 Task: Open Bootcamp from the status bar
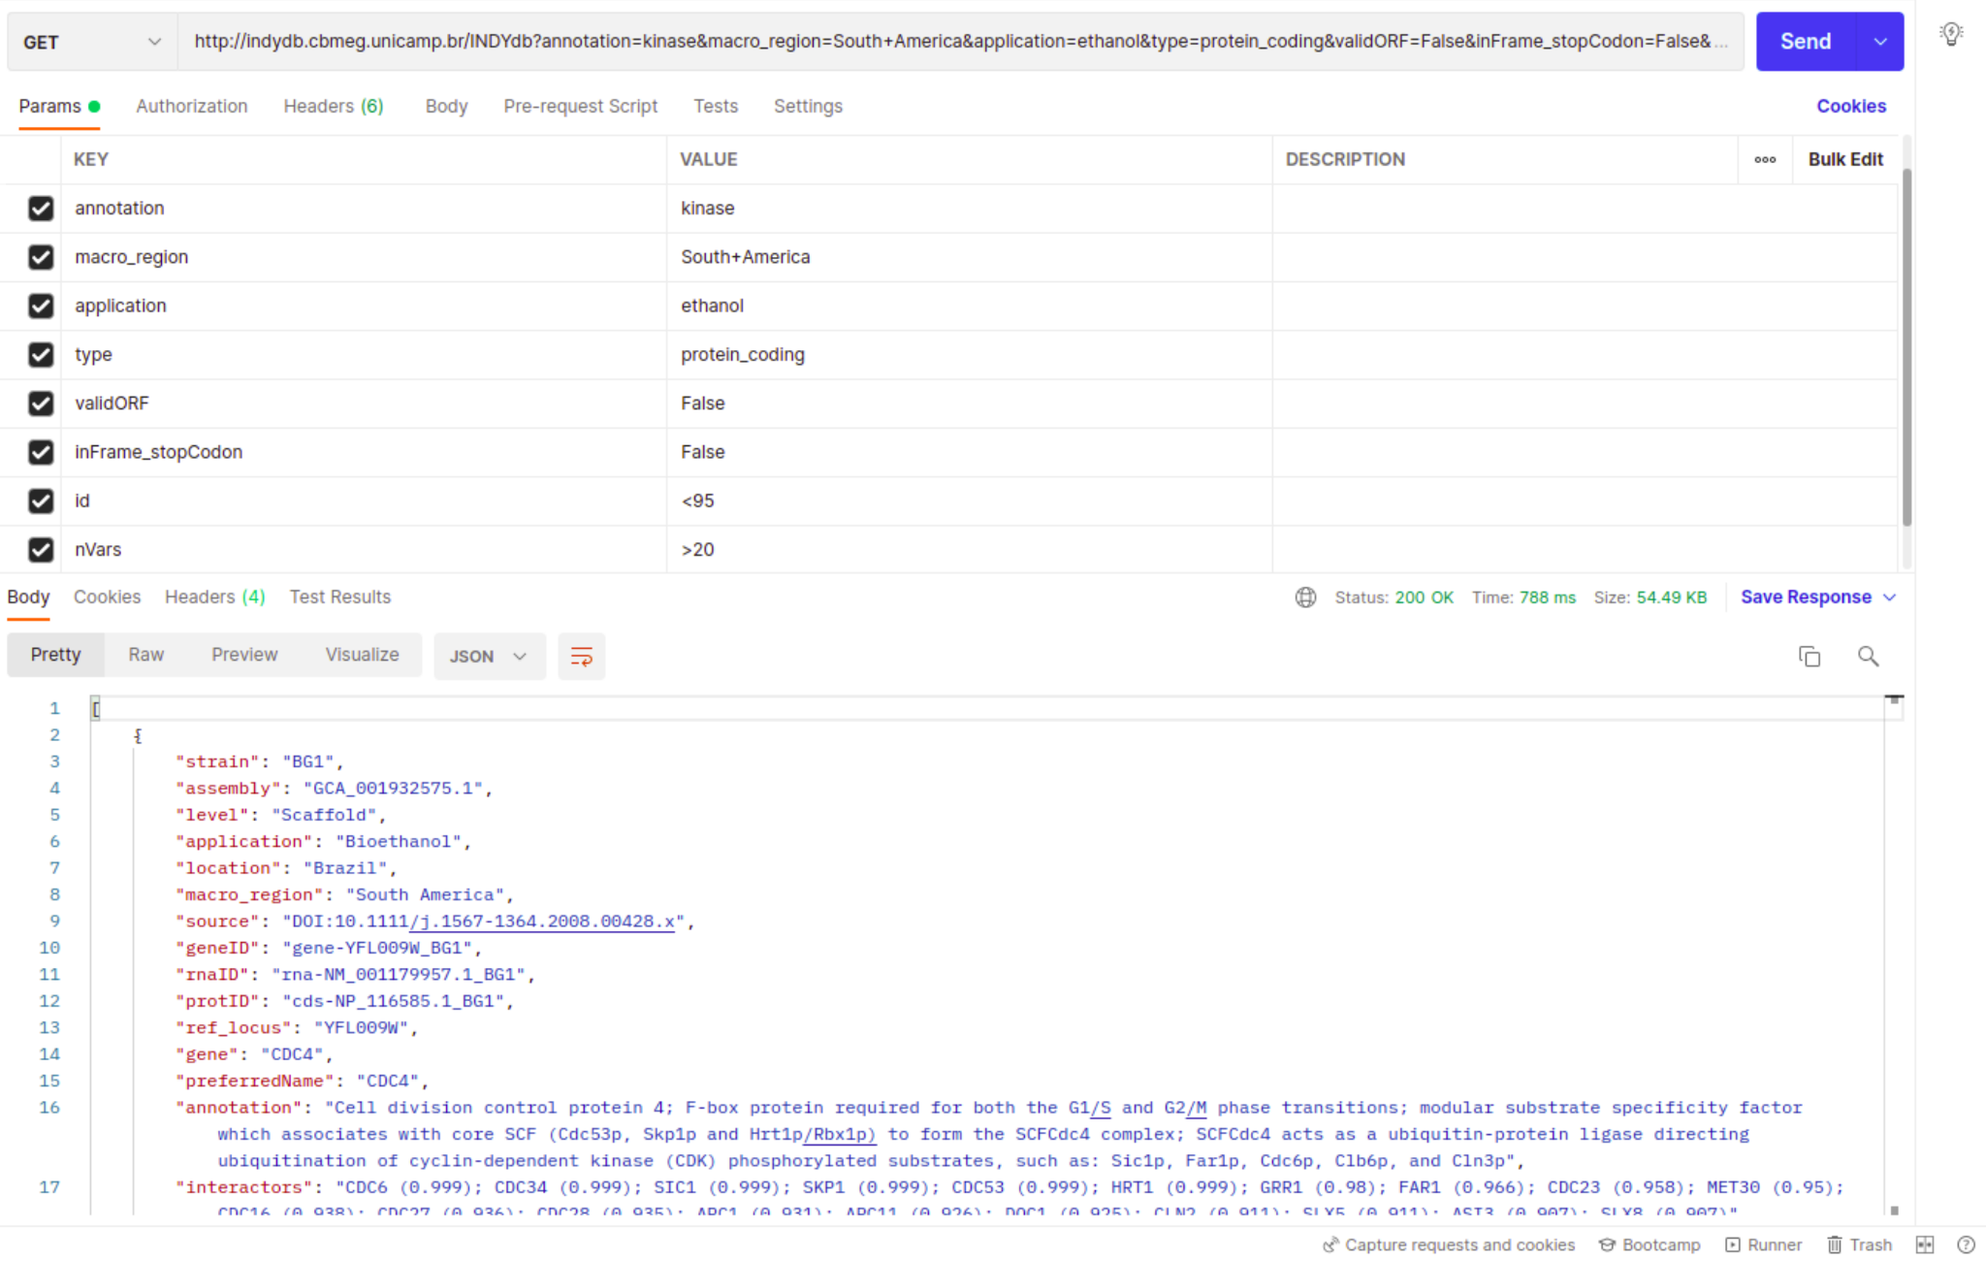pyautogui.click(x=1650, y=1245)
